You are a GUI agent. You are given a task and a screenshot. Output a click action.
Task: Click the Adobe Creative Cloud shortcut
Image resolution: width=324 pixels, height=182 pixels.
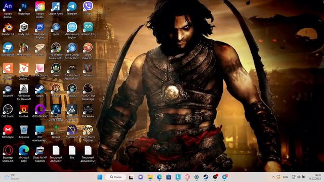tap(40, 10)
